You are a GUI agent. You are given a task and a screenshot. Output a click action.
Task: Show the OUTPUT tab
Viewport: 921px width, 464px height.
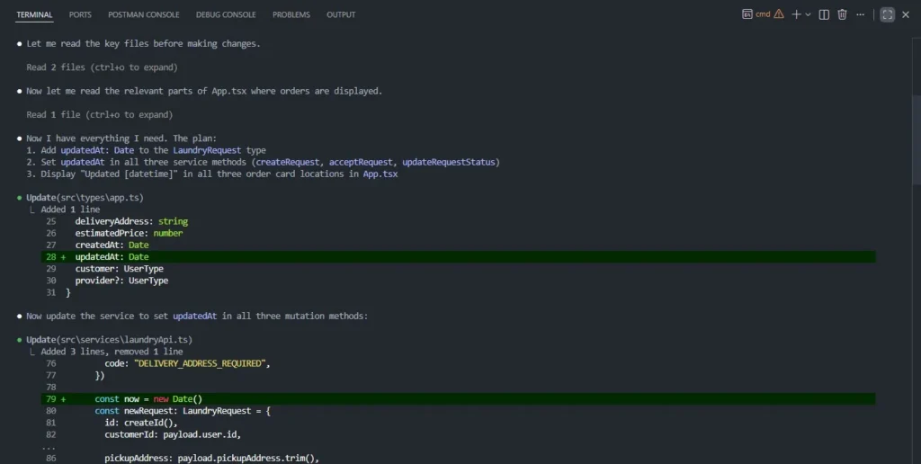(341, 14)
